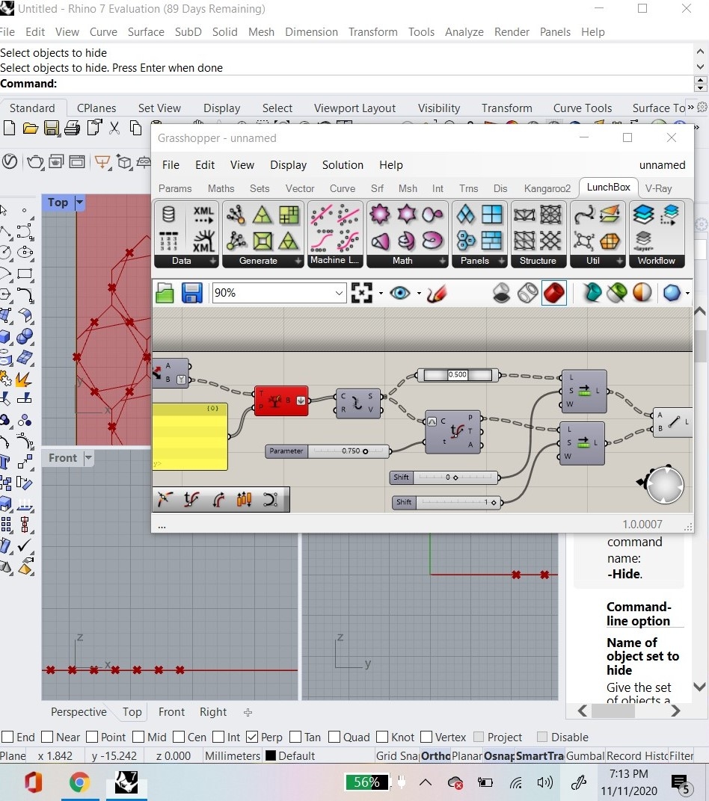Click the no-preview mode icon
This screenshot has height=801, width=709.
pos(501,293)
